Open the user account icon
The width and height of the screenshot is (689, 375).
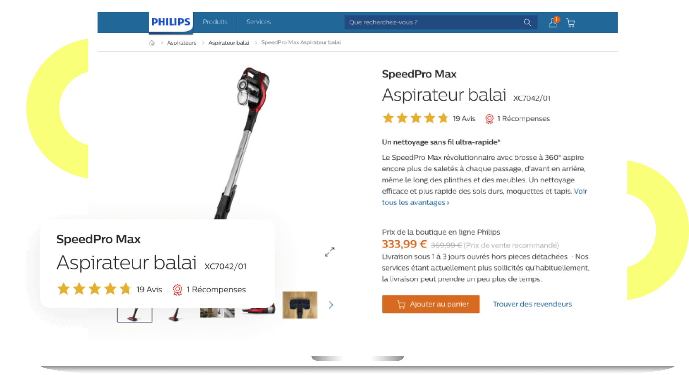point(553,23)
